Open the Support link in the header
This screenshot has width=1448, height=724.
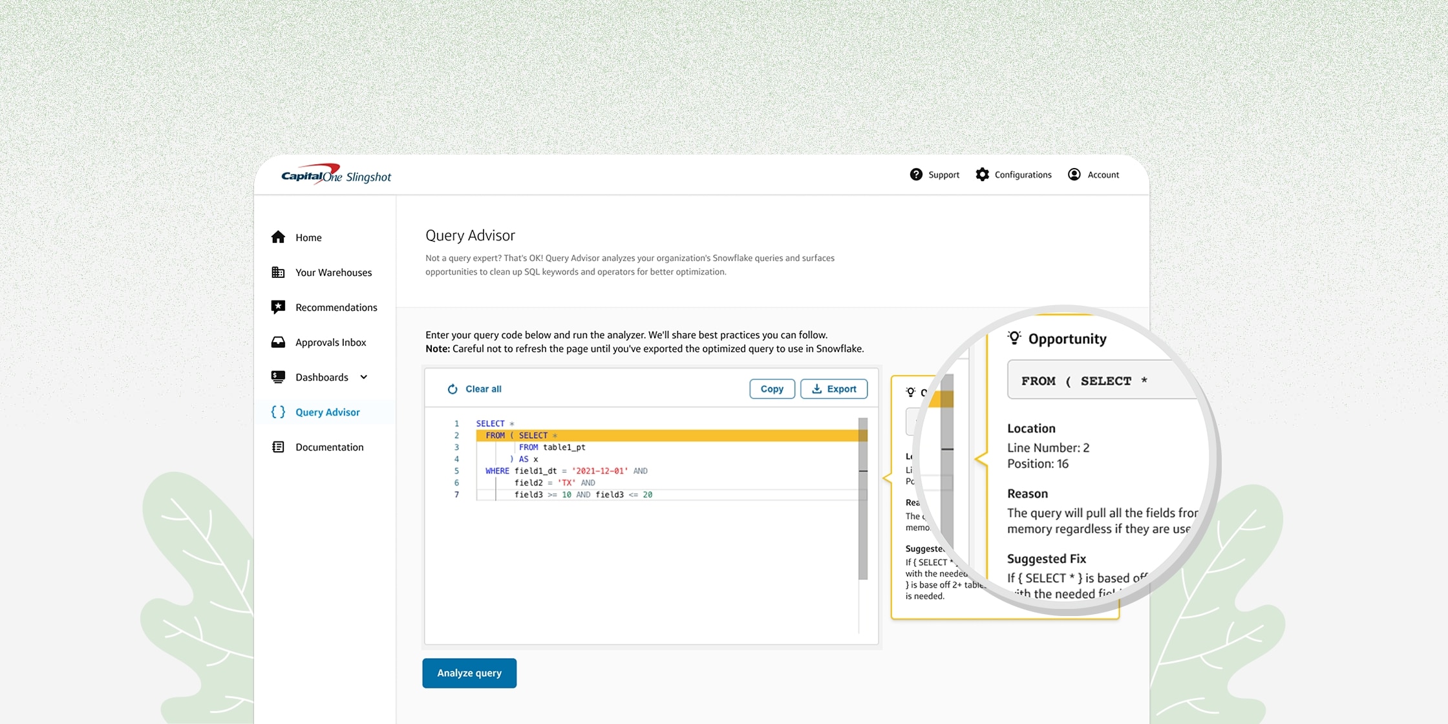pos(944,175)
